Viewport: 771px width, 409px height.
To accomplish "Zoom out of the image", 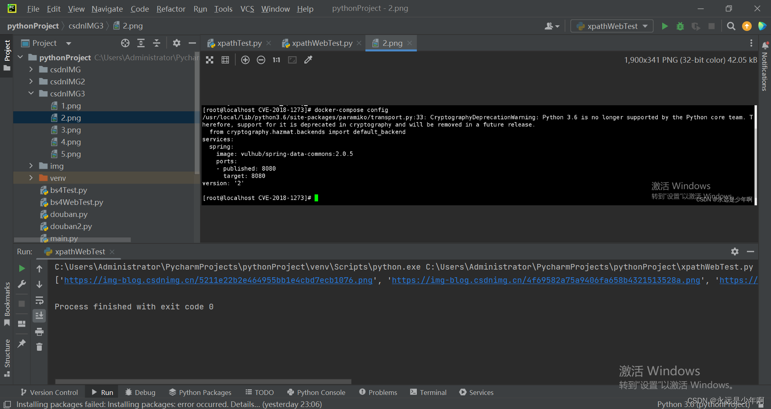I will click(261, 60).
